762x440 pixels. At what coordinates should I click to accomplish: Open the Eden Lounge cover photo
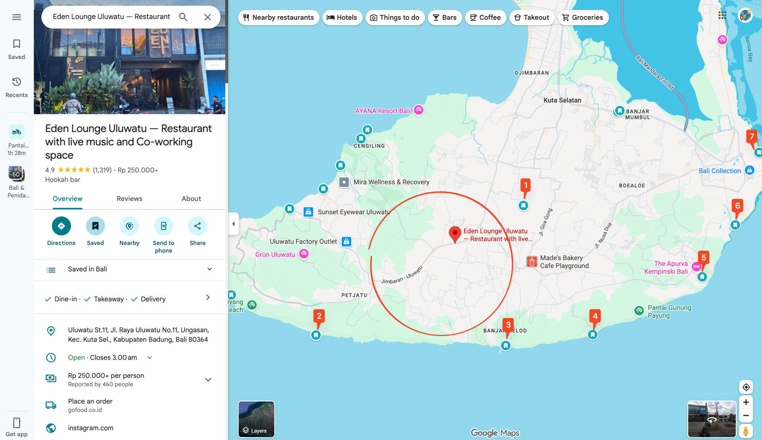(x=129, y=71)
